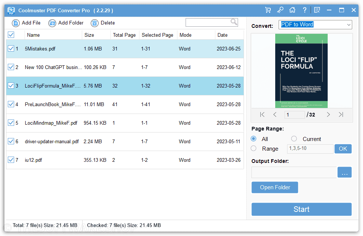Click the Word mode cell for iu12.pdf

click(x=184, y=160)
